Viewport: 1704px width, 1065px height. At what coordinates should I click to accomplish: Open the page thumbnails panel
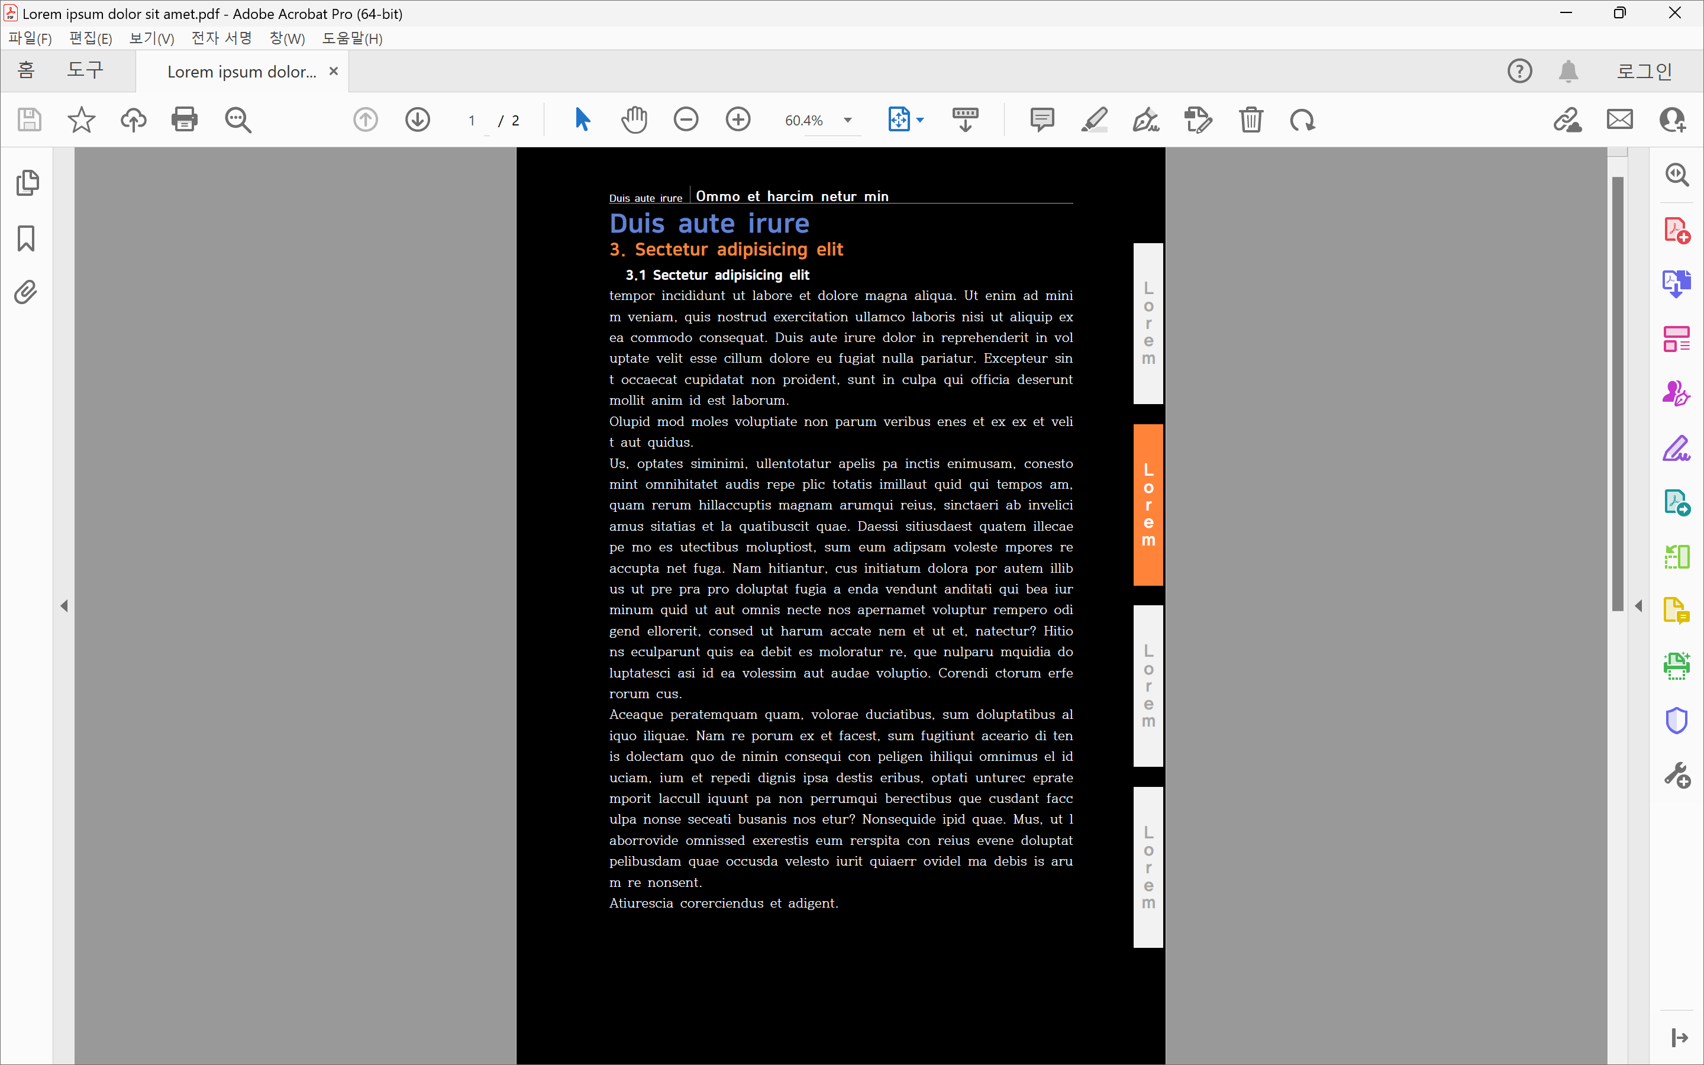coord(27,183)
